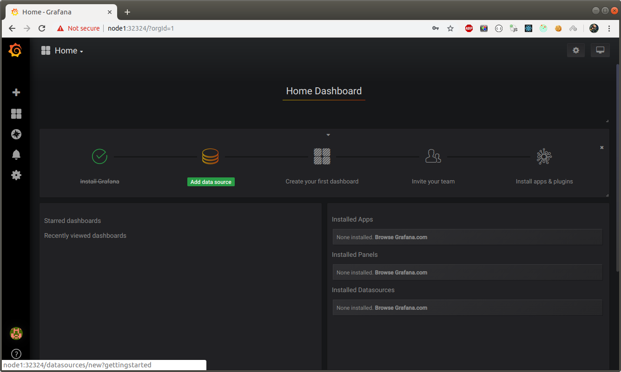Image resolution: width=621 pixels, height=372 pixels.
Task: Open the user avatar profile icon
Action: (x=16, y=333)
